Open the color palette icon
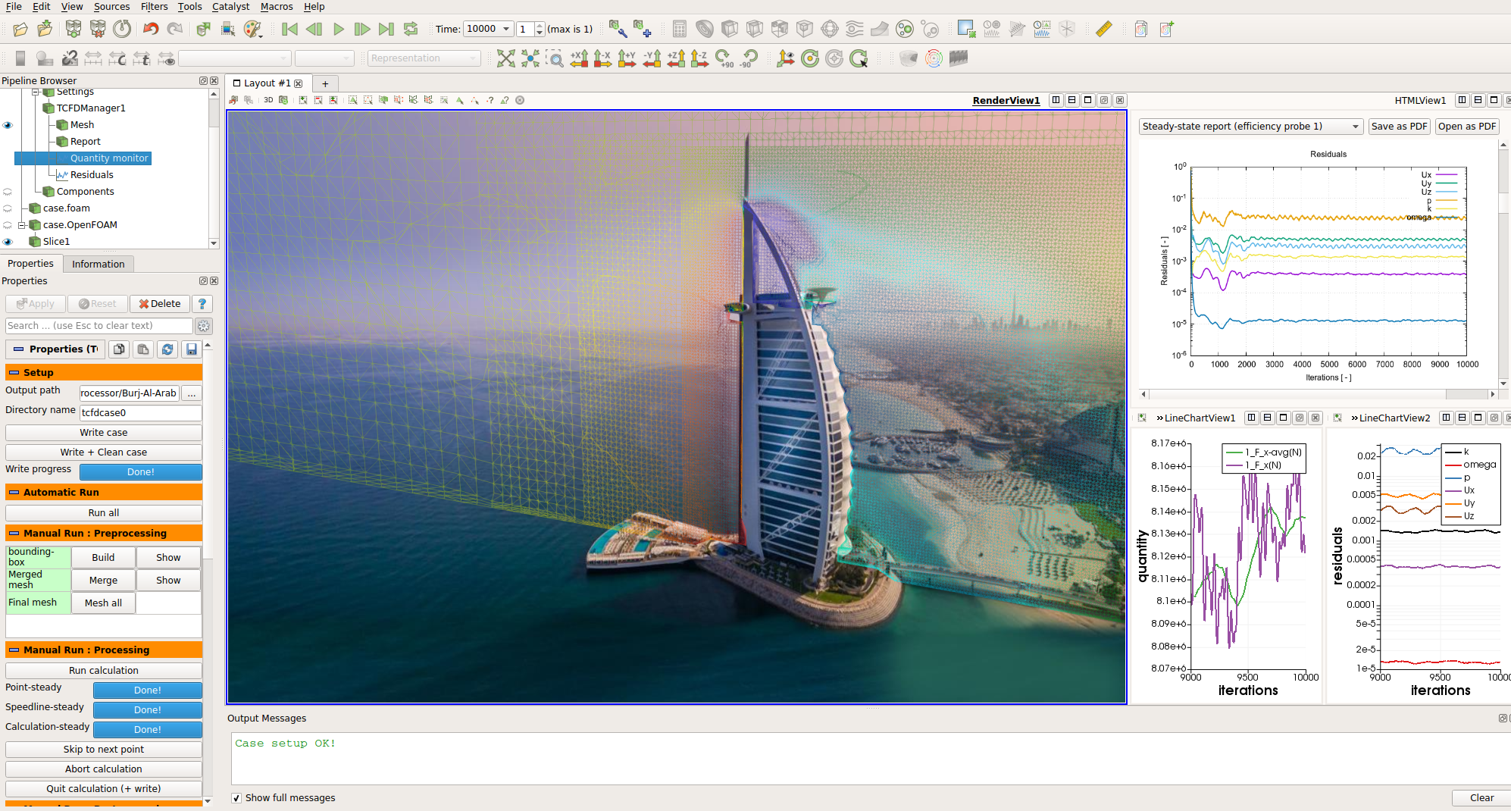 click(252, 30)
